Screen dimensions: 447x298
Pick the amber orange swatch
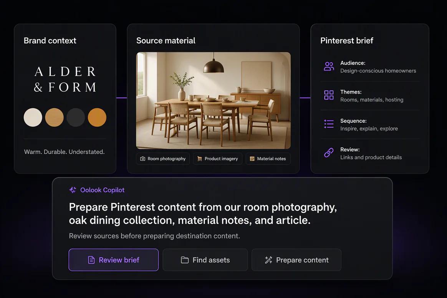point(97,117)
